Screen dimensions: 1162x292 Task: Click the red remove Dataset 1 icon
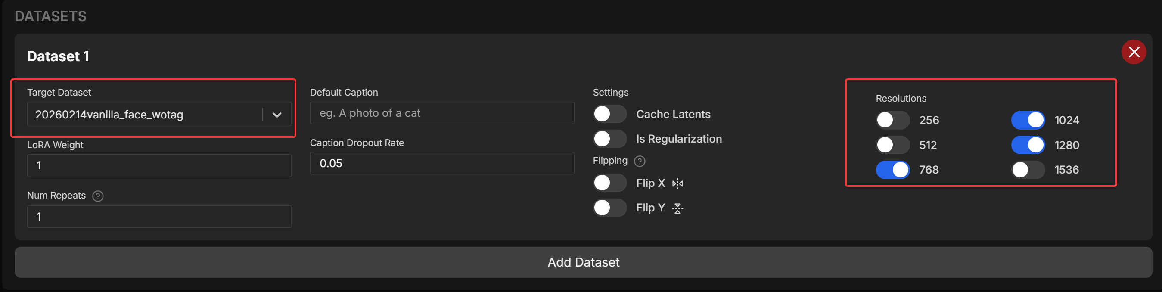pyautogui.click(x=1134, y=53)
